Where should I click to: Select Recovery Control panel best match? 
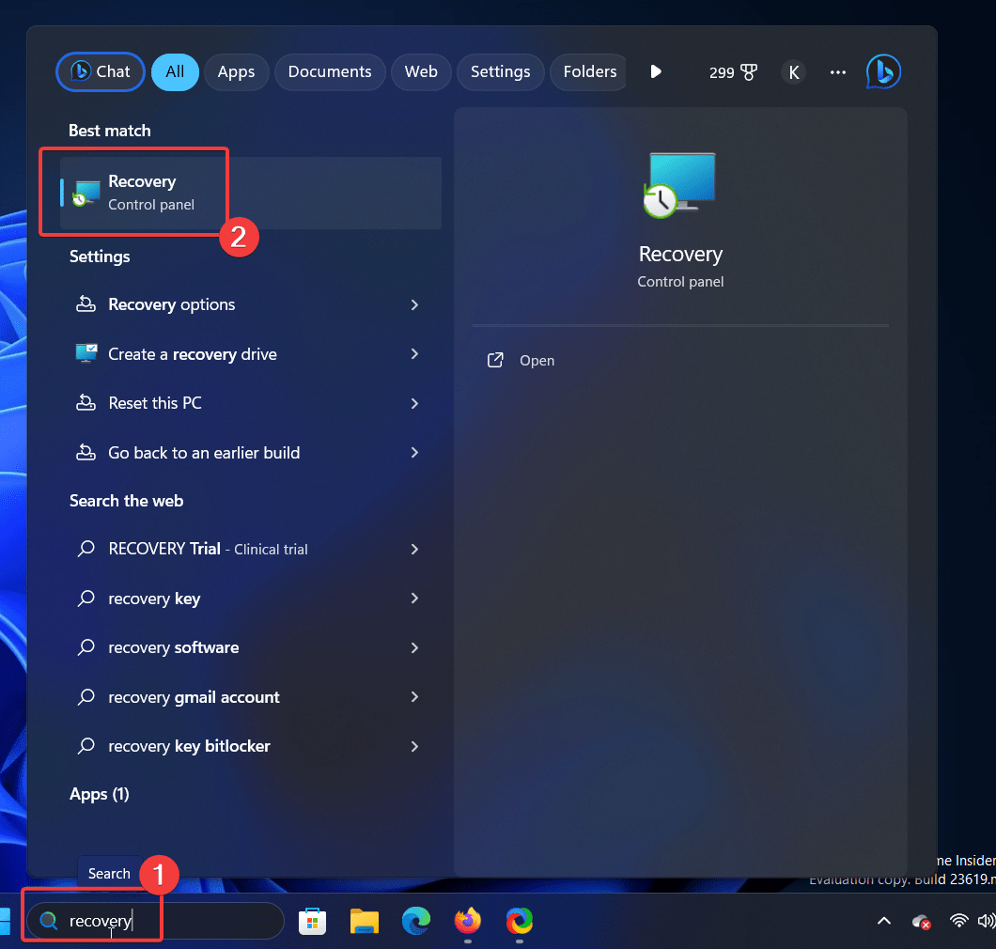pos(141,193)
